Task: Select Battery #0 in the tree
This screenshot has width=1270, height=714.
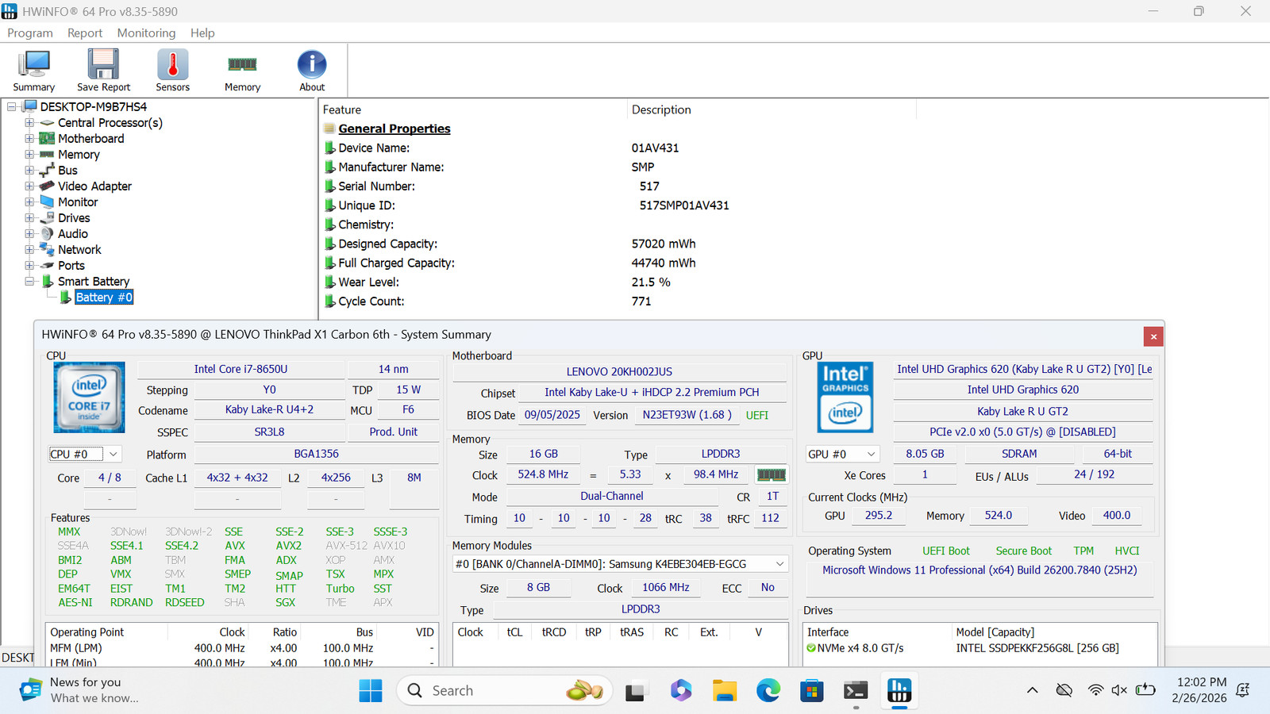Action: [104, 297]
